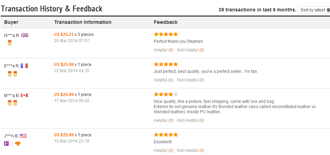
Task: Click the Transaction Information column header
Action: (x=83, y=22)
